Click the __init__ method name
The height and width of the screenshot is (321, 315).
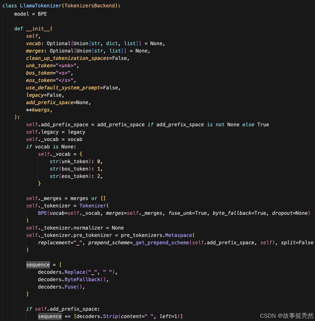[38, 29]
